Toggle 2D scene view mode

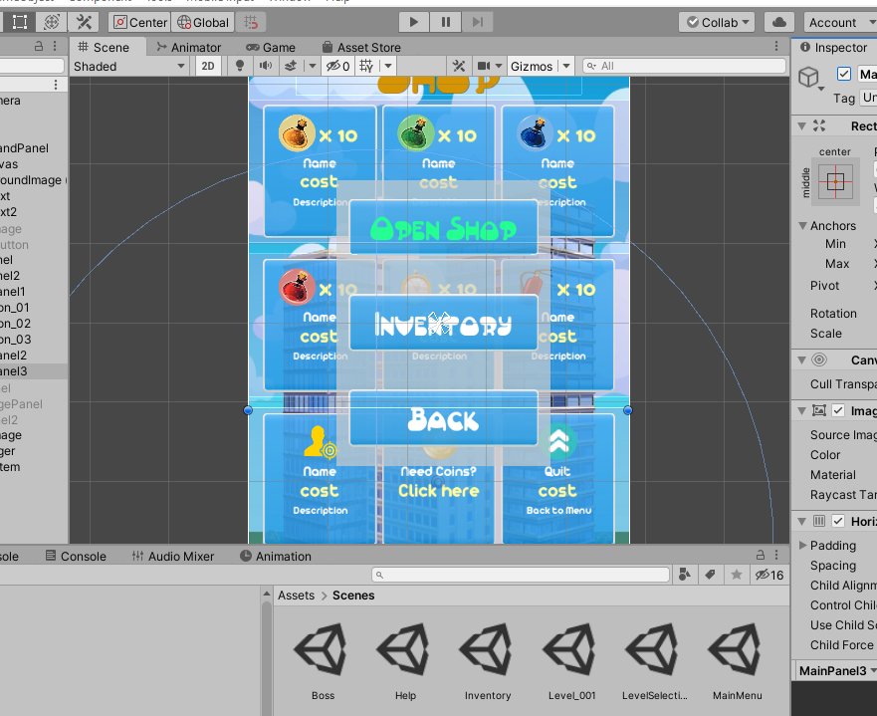point(207,66)
